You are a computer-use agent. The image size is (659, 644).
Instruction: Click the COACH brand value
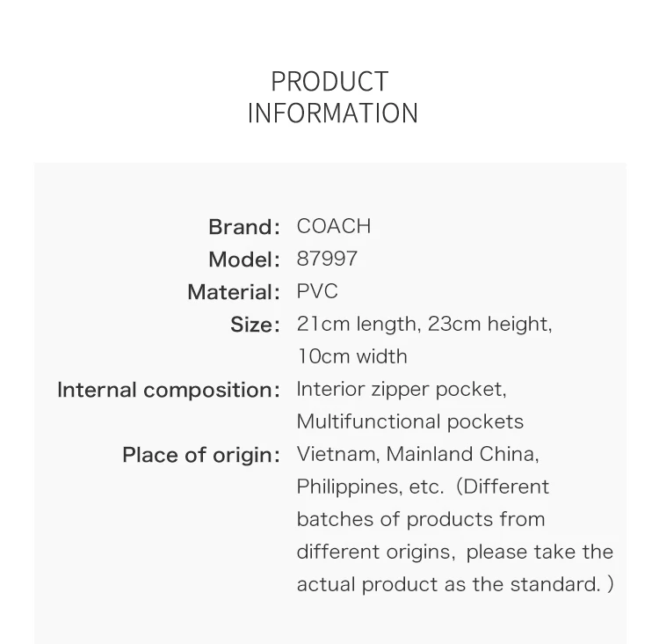[334, 226]
